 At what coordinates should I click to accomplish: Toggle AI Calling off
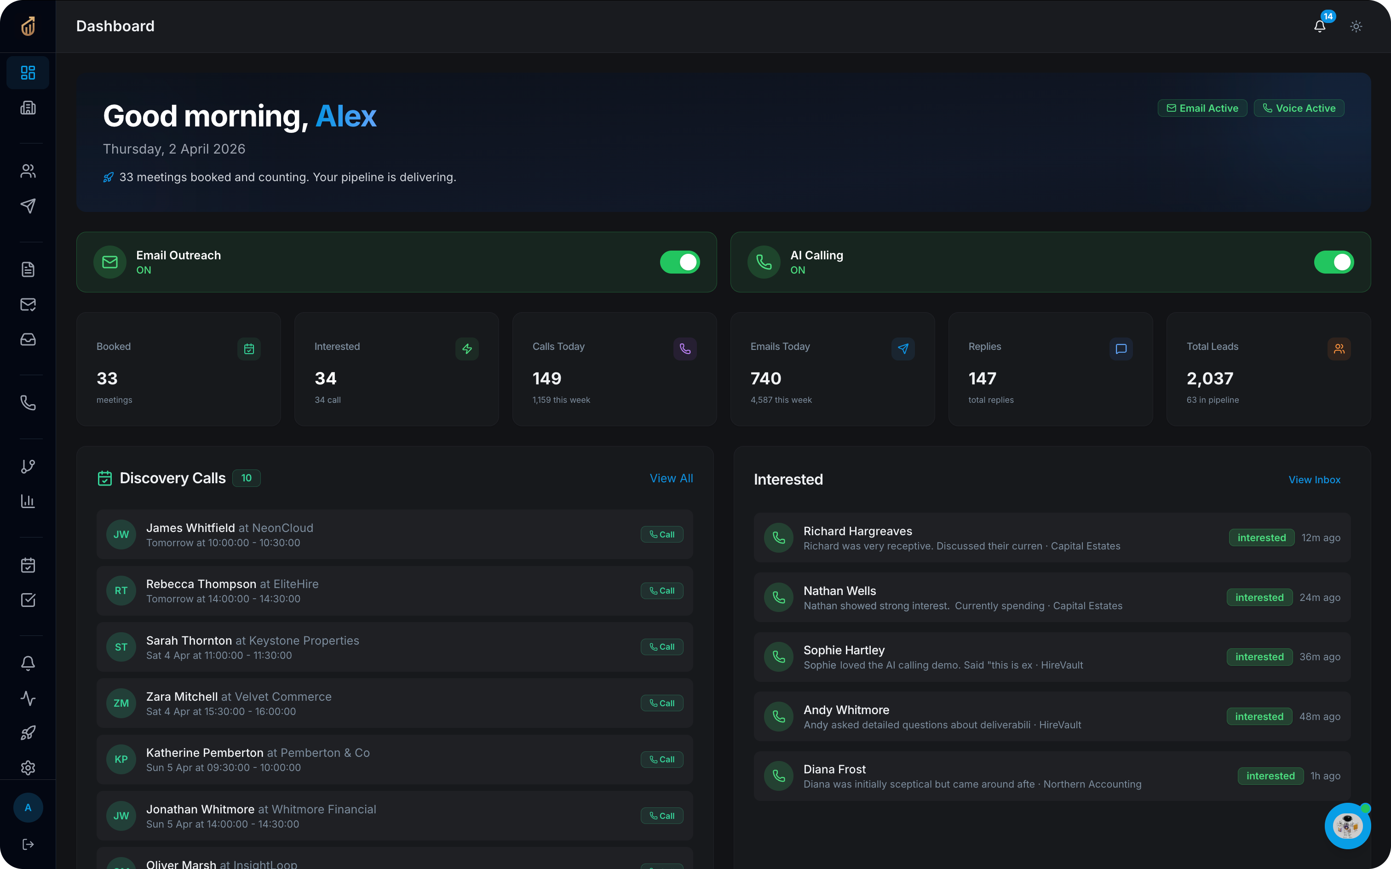pyautogui.click(x=1334, y=262)
